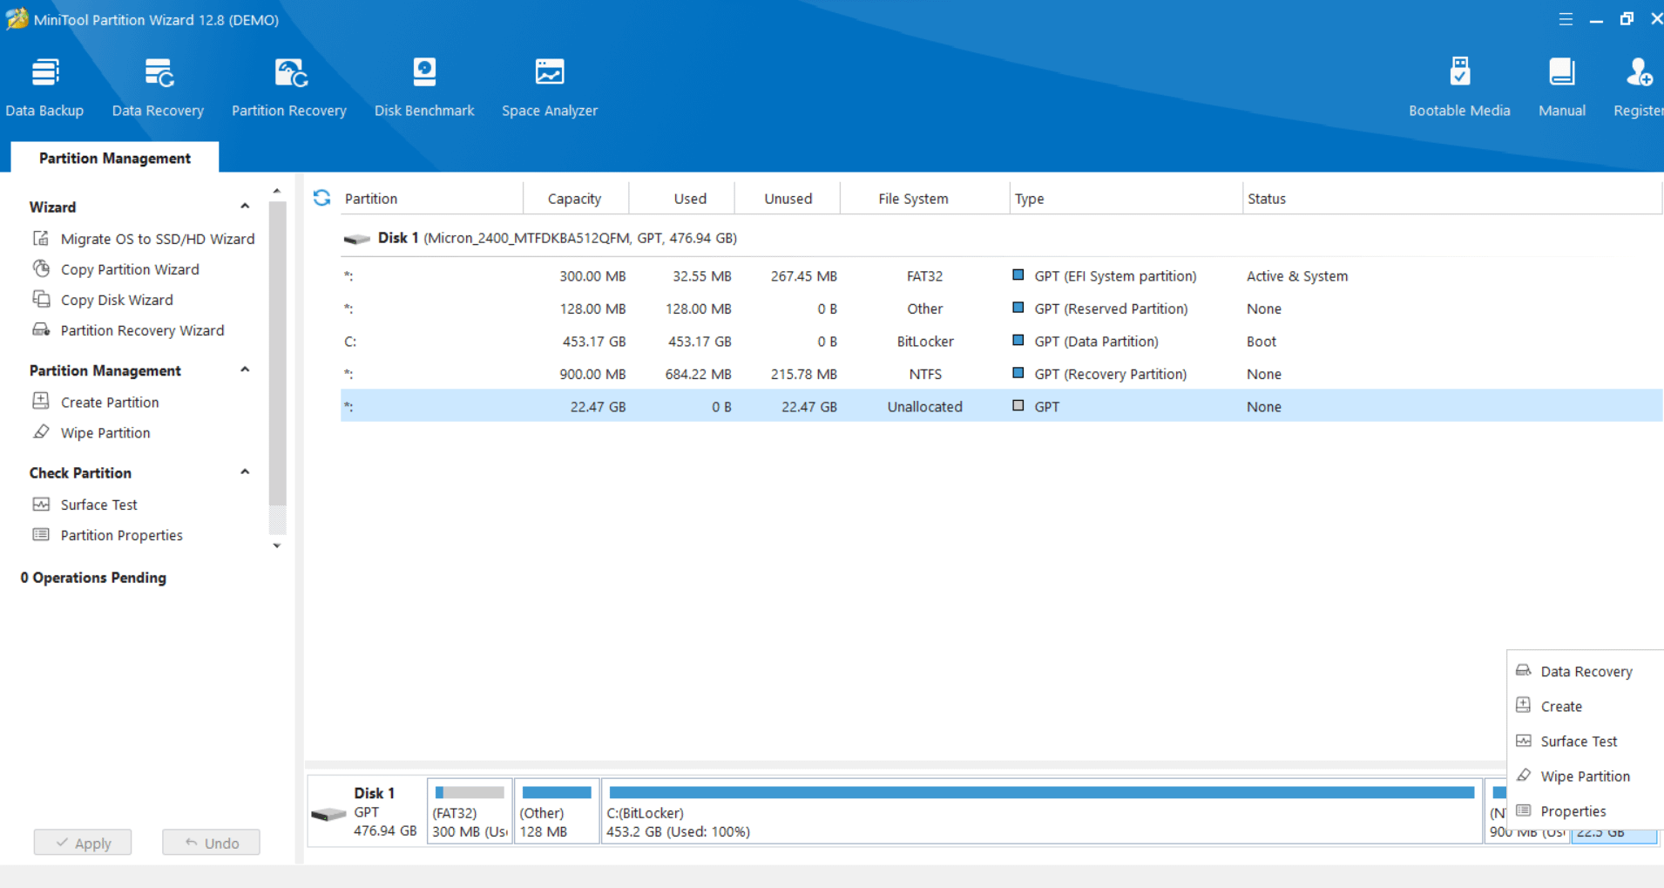Viewport: 1664px width, 888px height.
Task: Sort by the Type column header
Action: pyautogui.click(x=1126, y=199)
